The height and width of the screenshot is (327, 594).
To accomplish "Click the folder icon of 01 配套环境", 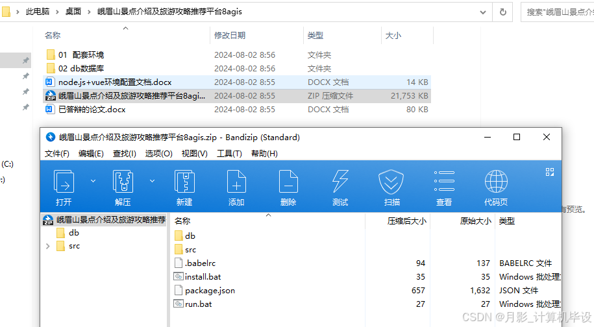I will (x=51, y=54).
